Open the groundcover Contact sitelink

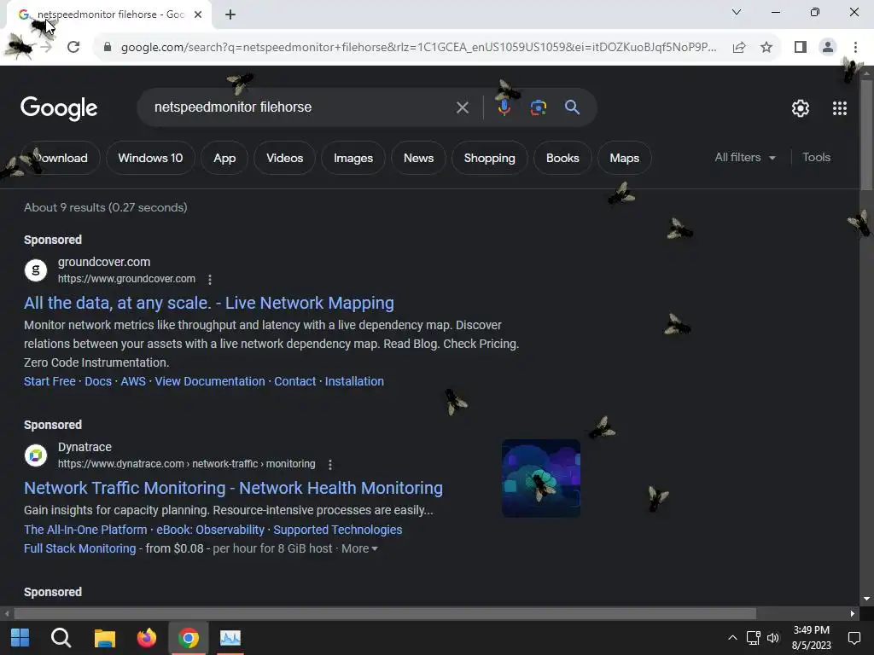click(x=294, y=381)
